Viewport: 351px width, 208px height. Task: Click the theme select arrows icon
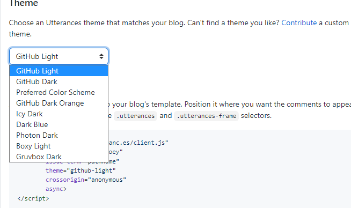point(101,56)
